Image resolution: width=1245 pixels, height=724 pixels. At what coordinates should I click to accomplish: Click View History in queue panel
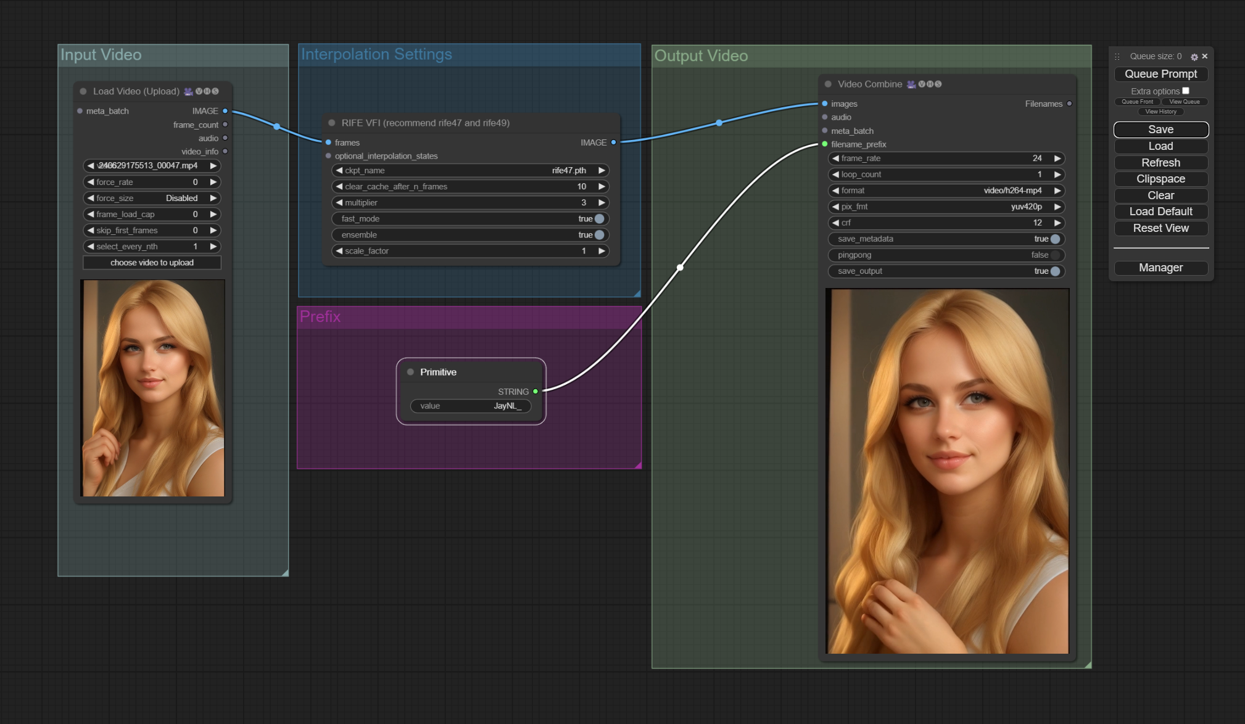point(1160,112)
